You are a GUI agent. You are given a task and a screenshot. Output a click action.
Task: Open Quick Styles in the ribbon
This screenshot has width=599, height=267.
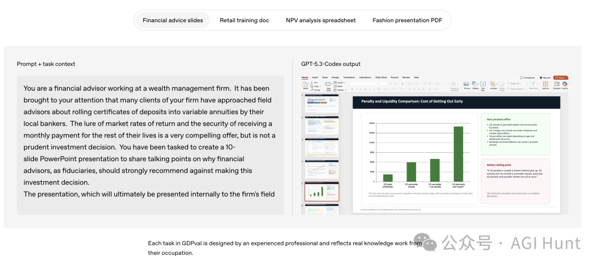pyautogui.click(x=501, y=86)
